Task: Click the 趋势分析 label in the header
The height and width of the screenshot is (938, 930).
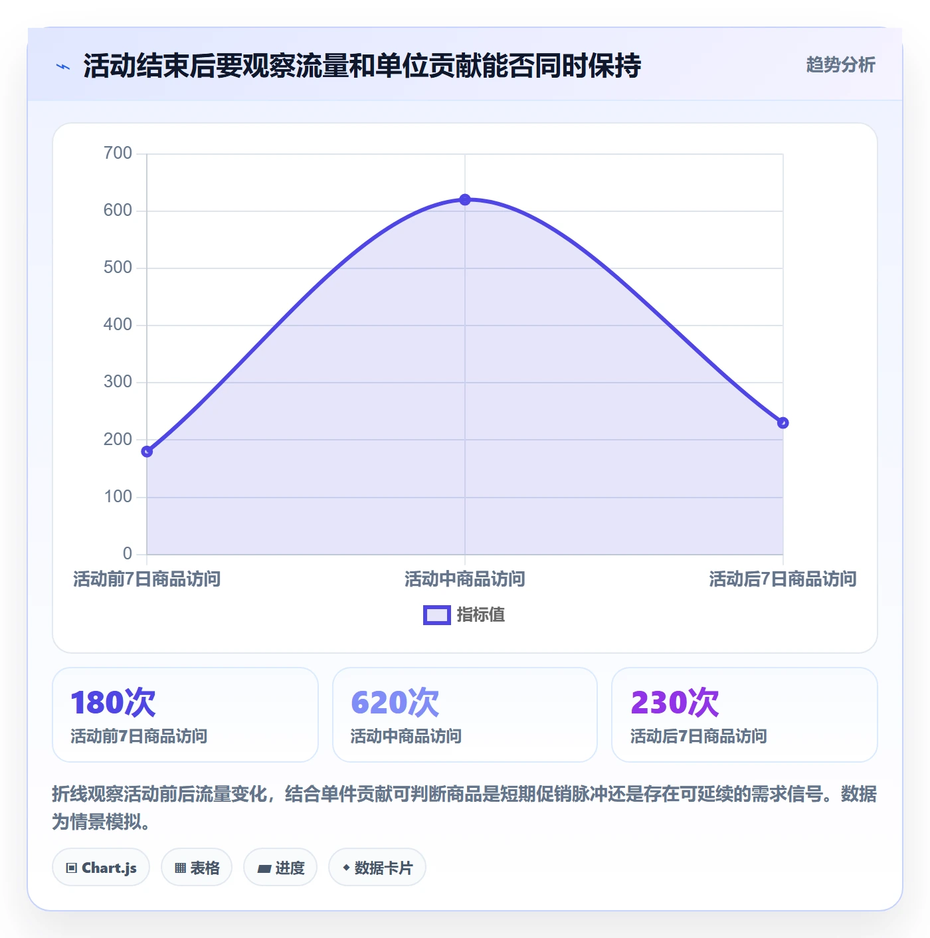Action: pyautogui.click(x=840, y=65)
